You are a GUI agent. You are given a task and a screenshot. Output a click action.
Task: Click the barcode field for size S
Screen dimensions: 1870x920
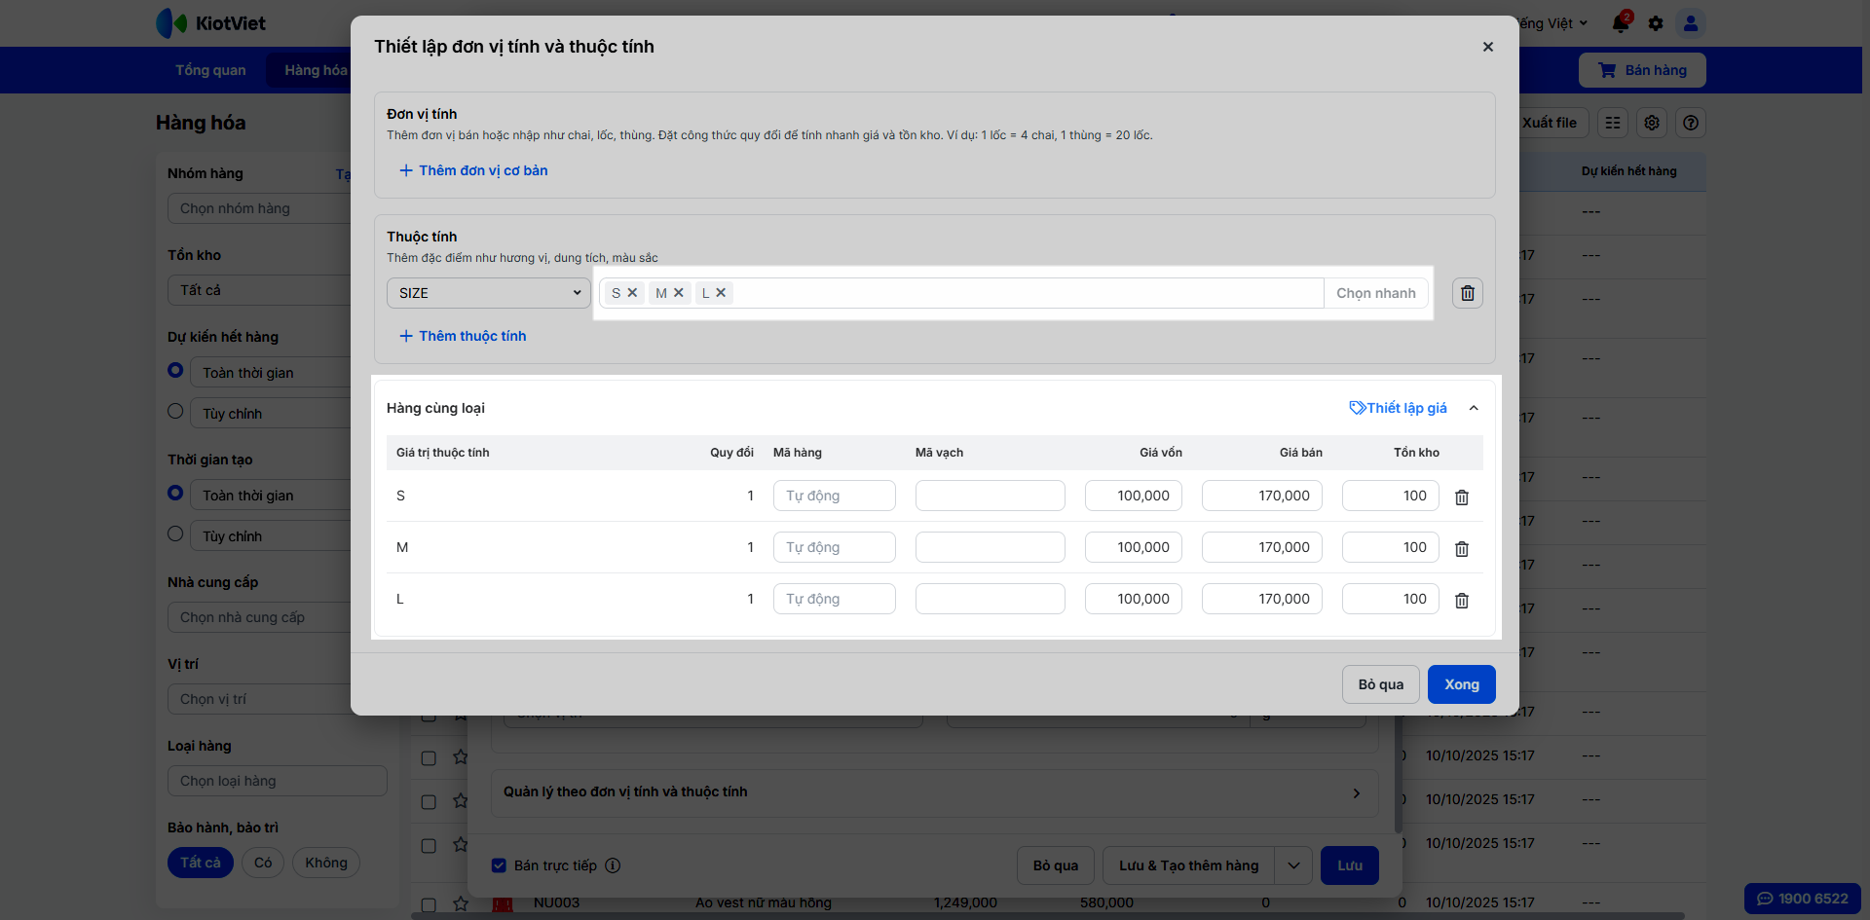point(990,496)
